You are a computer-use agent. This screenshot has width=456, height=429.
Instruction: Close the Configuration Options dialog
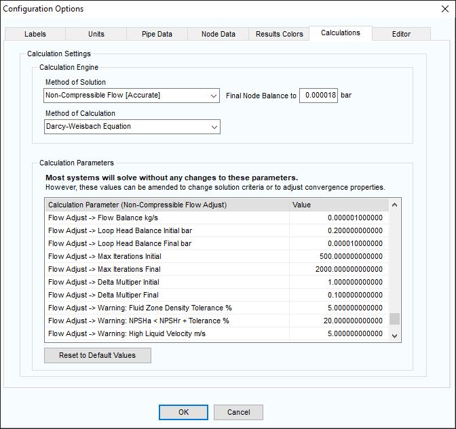point(445,9)
